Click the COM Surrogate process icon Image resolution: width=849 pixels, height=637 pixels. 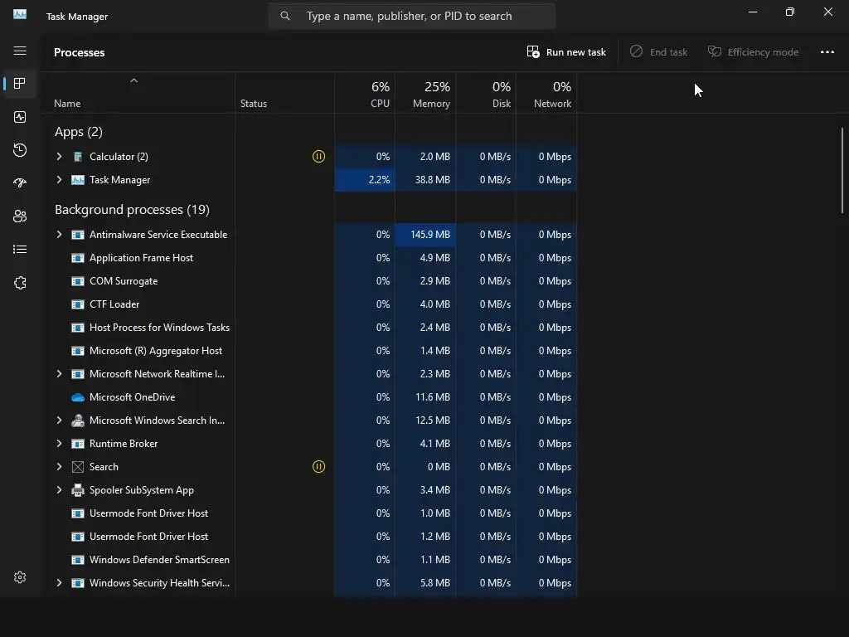click(78, 281)
